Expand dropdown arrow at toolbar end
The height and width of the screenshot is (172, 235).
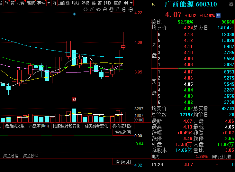click(x=131, y=3)
